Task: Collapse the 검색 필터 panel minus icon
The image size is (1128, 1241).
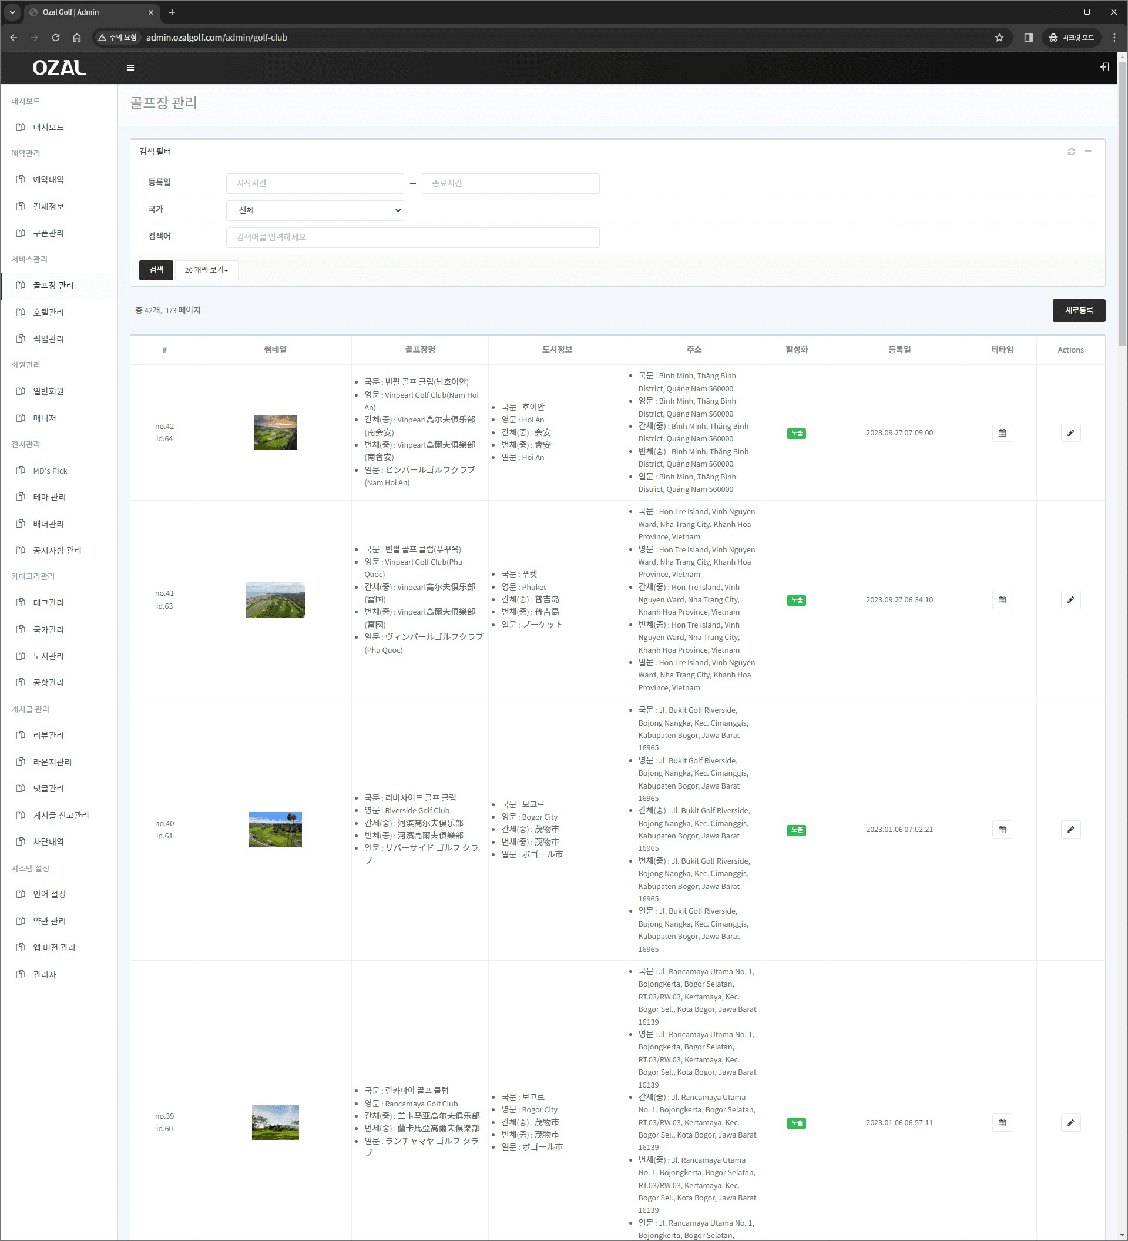Action: coord(1088,152)
